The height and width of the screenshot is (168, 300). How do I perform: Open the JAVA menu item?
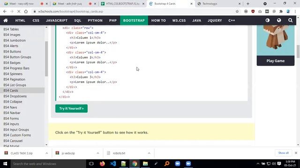pos(197,21)
